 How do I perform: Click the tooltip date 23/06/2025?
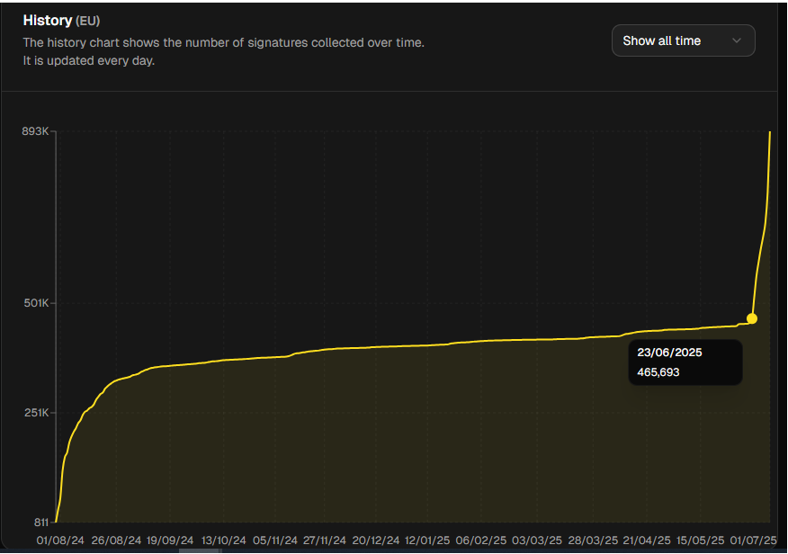click(x=669, y=352)
